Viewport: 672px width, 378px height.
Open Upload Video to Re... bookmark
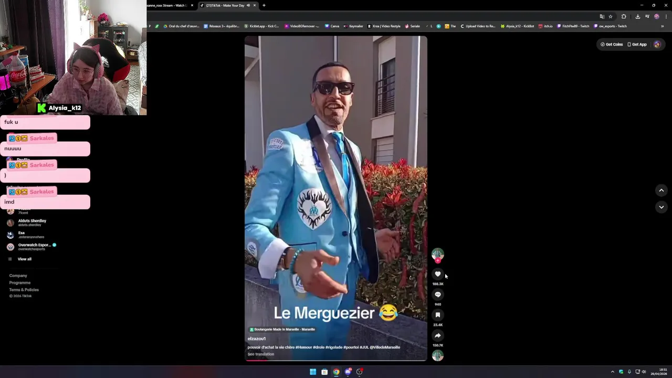[478, 26]
